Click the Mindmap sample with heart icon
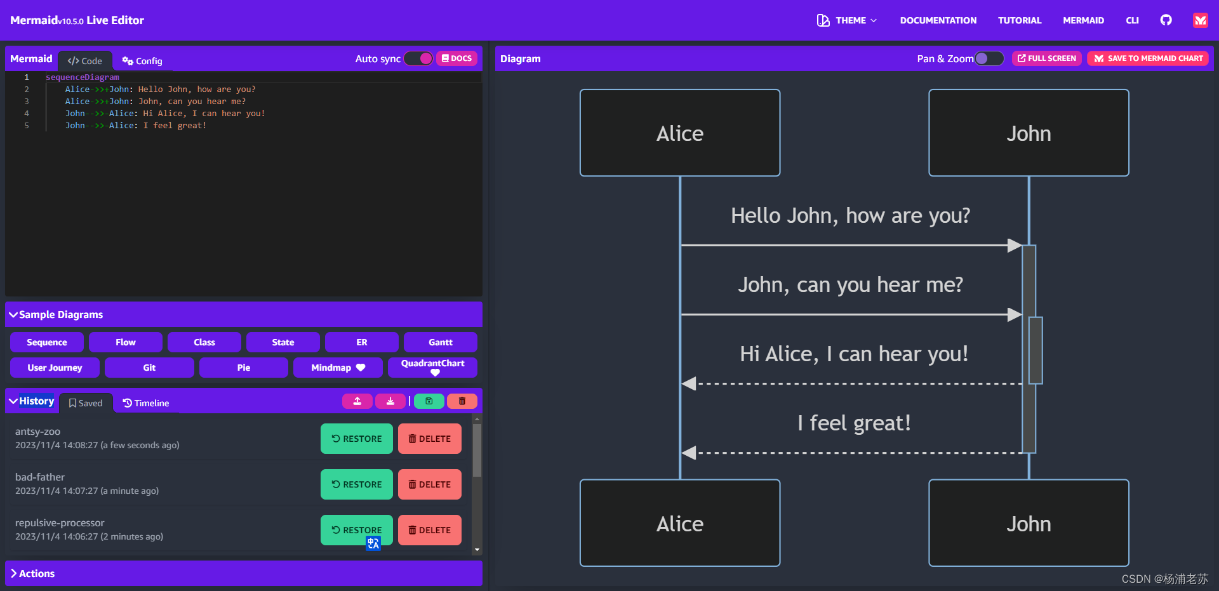This screenshot has width=1219, height=591. (338, 368)
